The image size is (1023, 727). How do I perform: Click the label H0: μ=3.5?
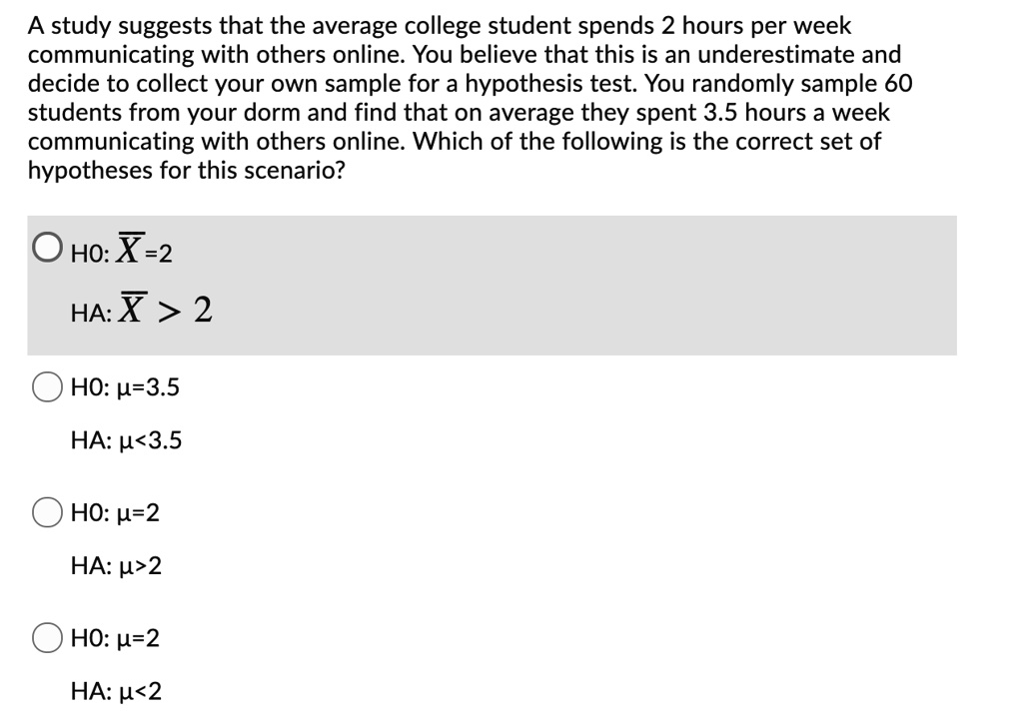coord(125,388)
